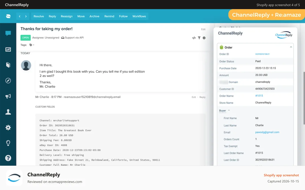
Task: Collapse the Buyer section
Action: click(224, 111)
